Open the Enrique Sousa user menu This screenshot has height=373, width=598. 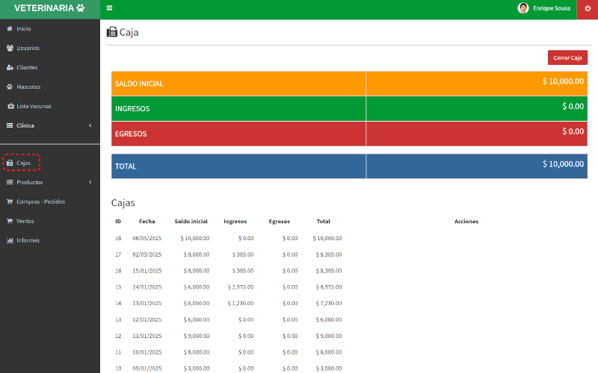544,8
